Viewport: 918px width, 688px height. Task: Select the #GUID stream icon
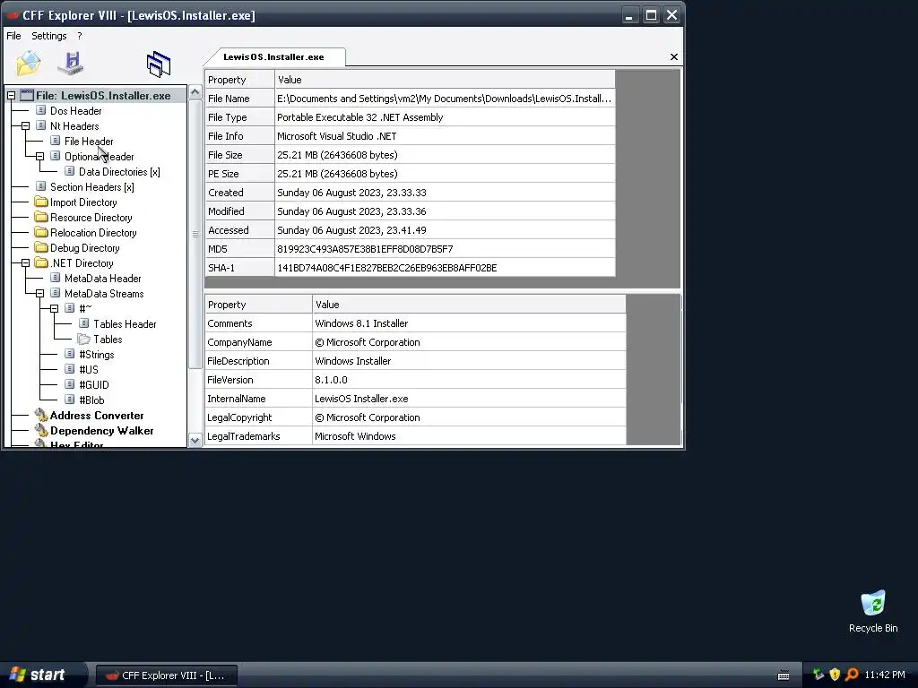70,383
